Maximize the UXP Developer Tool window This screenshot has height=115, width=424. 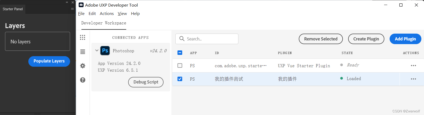(401, 5)
